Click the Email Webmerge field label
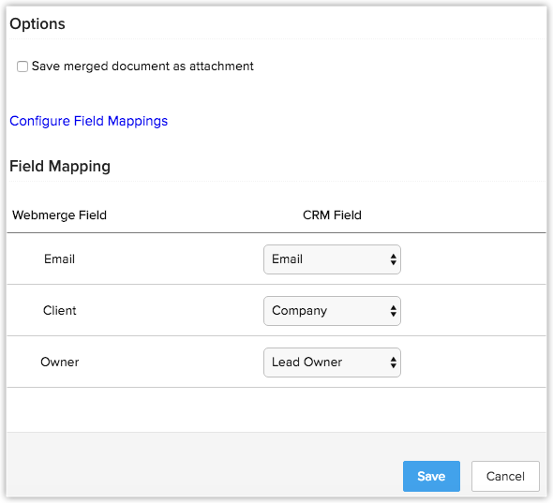 point(59,259)
